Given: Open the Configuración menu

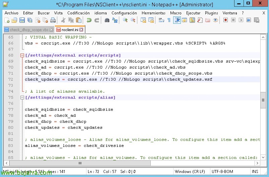Looking at the screenshot, I should click(x=124, y=13).
